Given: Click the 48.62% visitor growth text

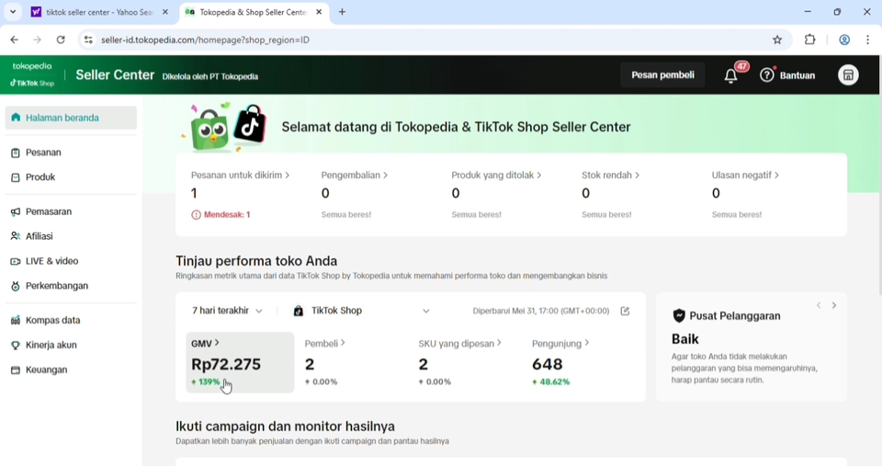Looking at the screenshot, I should coord(555,381).
